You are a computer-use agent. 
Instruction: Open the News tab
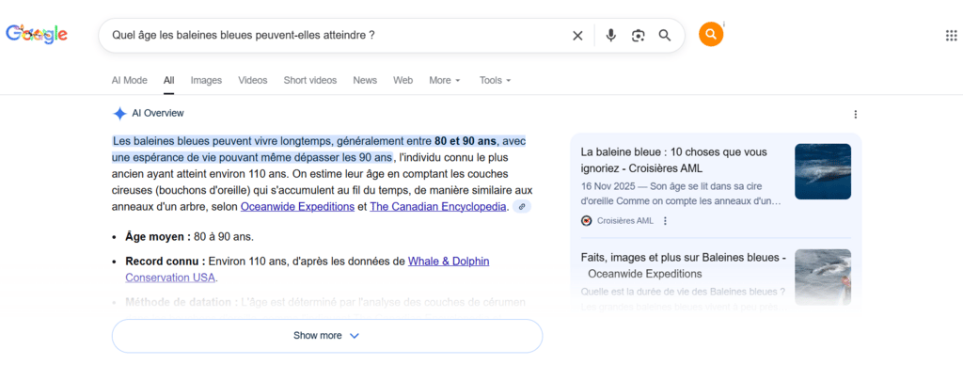tap(365, 81)
